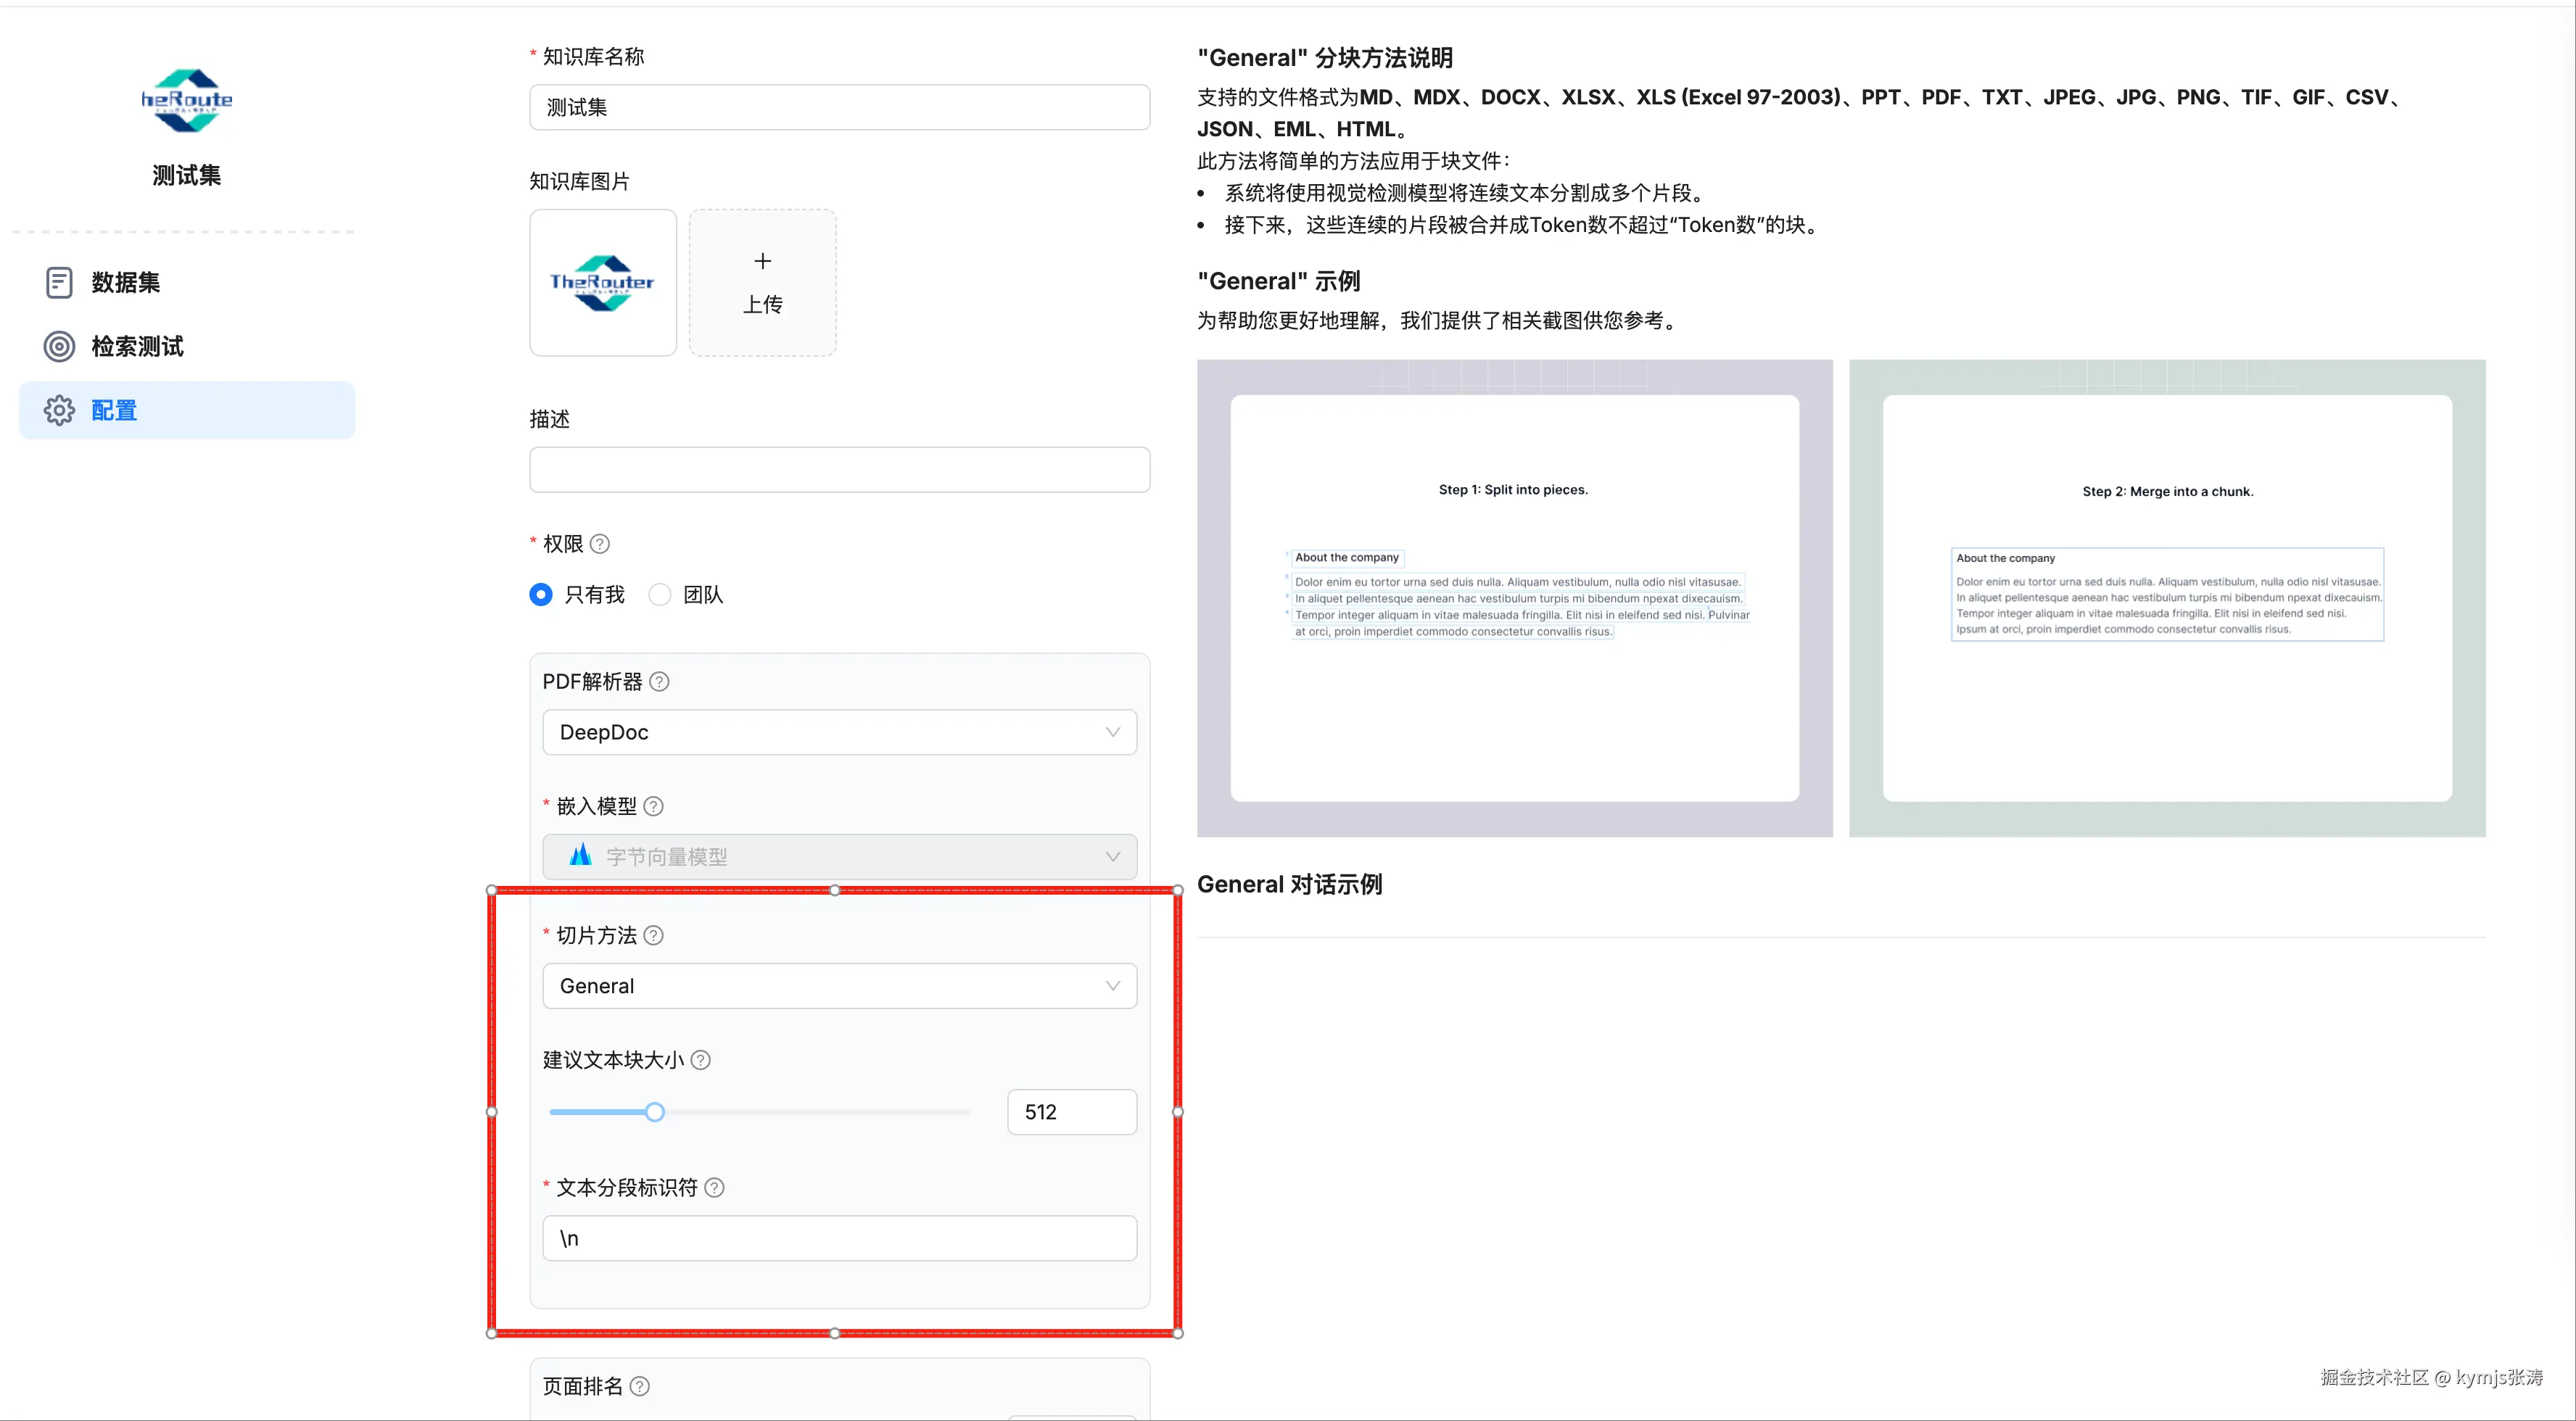Click the Step 1 split example image
The height and width of the screenshot is (1421, 2576).
(1514, 598)
